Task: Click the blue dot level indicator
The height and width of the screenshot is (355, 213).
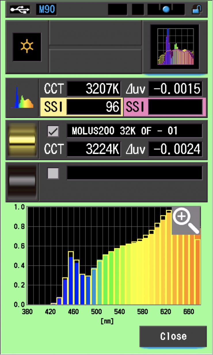Action: coord(166,10)
